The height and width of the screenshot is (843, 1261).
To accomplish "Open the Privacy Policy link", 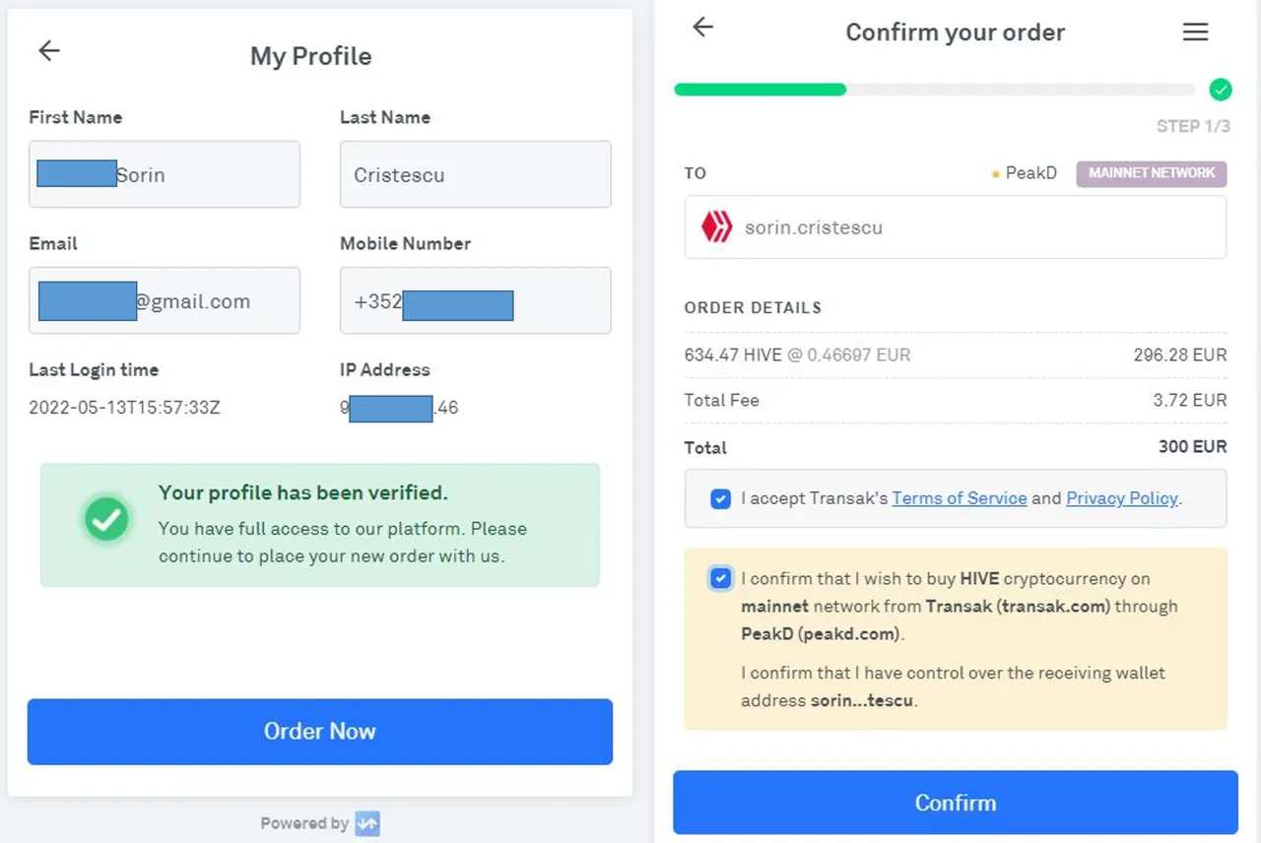I will (x=1122, y=498).
